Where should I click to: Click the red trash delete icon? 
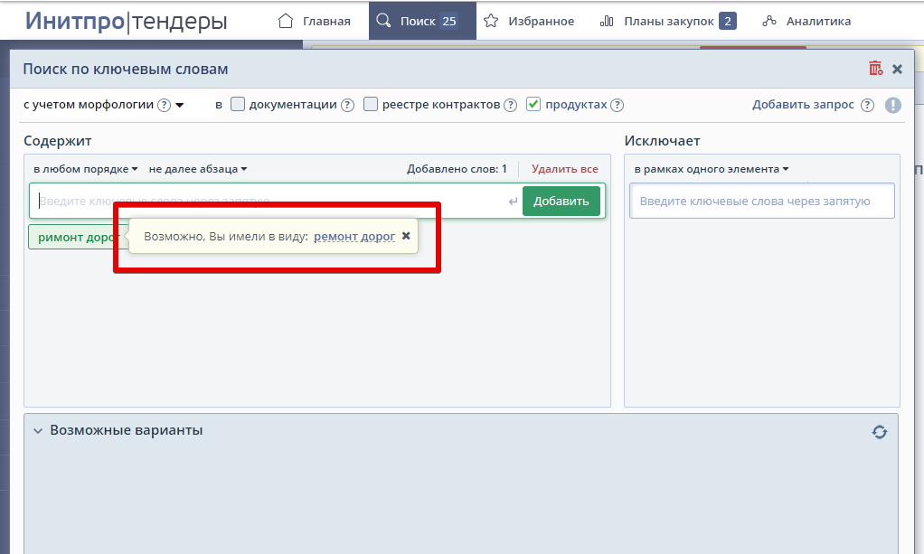click(876, 69)
